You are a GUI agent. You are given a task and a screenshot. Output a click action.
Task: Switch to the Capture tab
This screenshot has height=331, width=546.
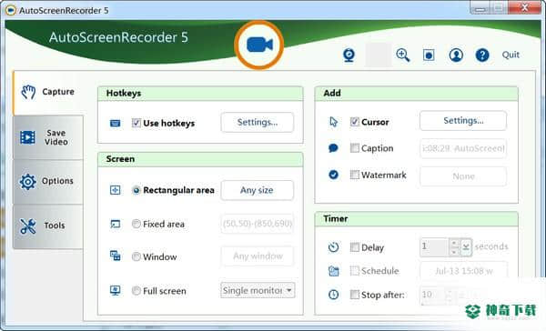coord(48,93)
